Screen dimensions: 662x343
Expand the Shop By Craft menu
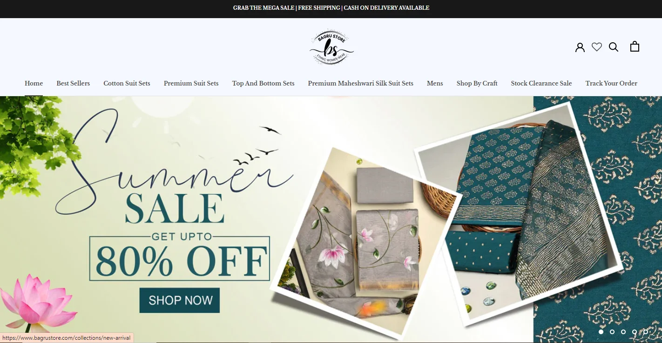pos(477,83)
